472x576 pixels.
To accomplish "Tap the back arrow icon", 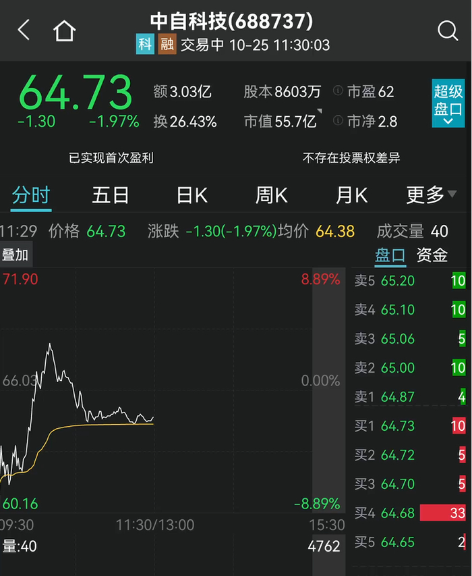I will click(x=24, y=30).
